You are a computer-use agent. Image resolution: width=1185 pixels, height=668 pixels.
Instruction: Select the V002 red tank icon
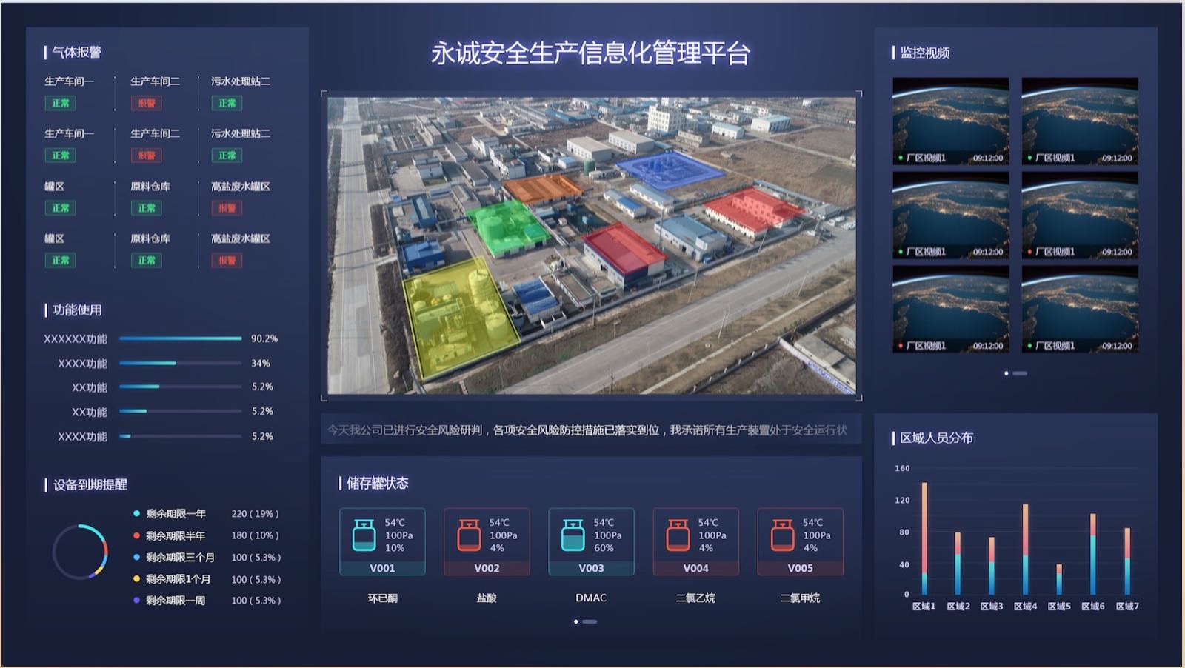[x=468, y=535]
